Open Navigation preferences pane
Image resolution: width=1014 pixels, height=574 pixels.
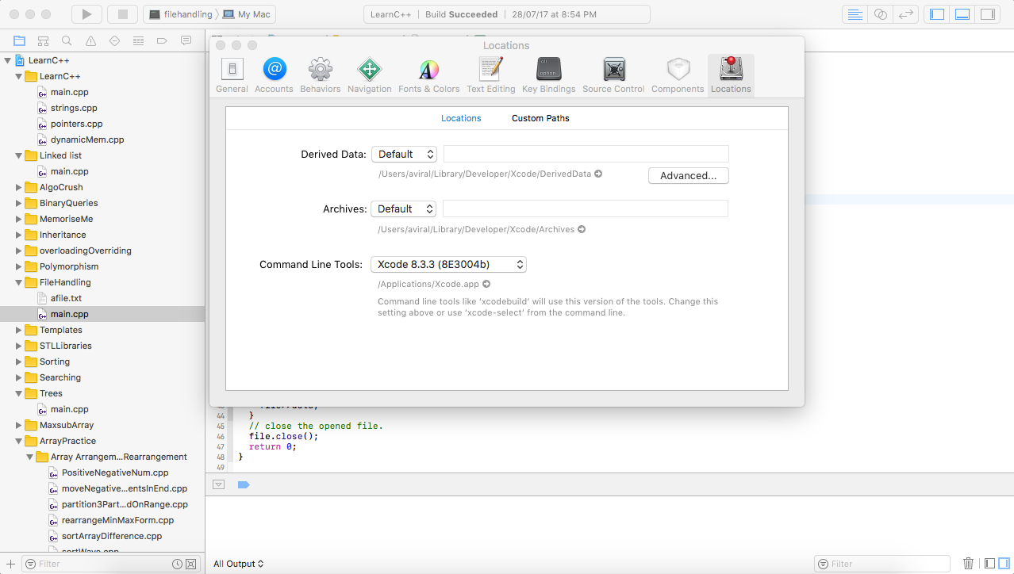[x=369, y=75]
